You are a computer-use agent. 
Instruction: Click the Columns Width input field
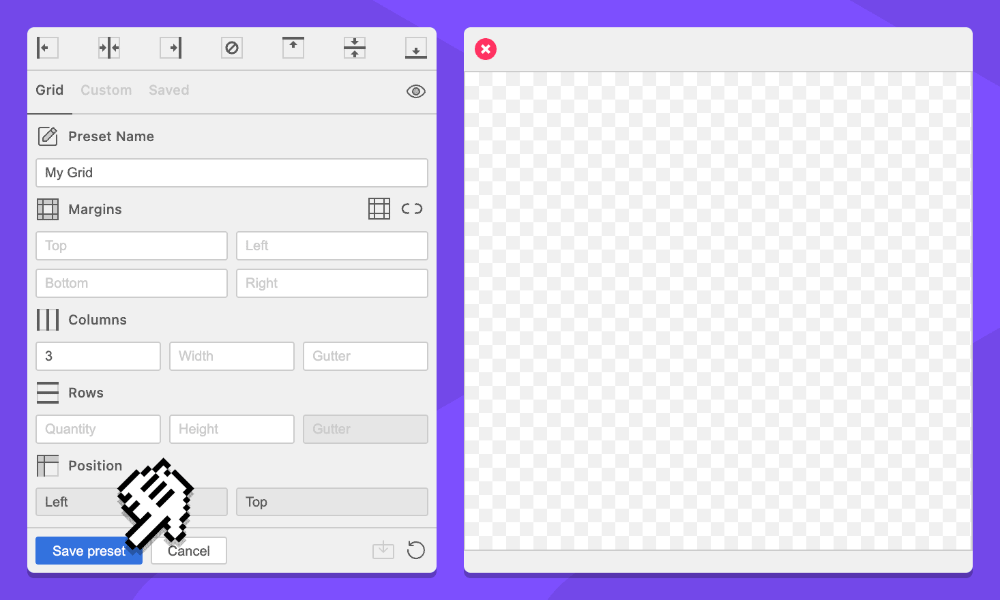(x=232, y=357)
